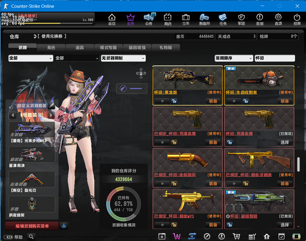
Task: Click the slider beside the gun icon
Action: pos(136,89)
